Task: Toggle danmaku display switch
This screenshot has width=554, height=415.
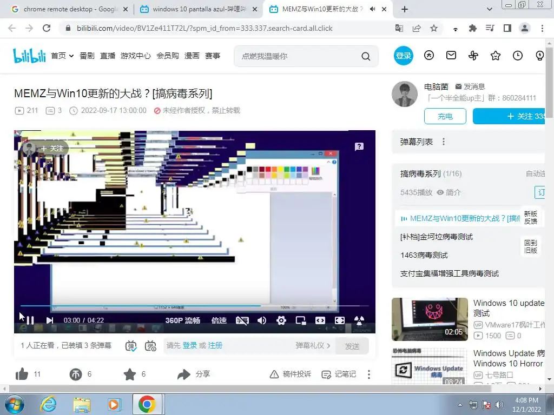Action: click(131, 345)
